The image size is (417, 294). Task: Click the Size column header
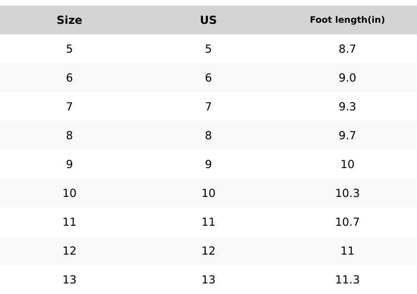pos(69,21)
